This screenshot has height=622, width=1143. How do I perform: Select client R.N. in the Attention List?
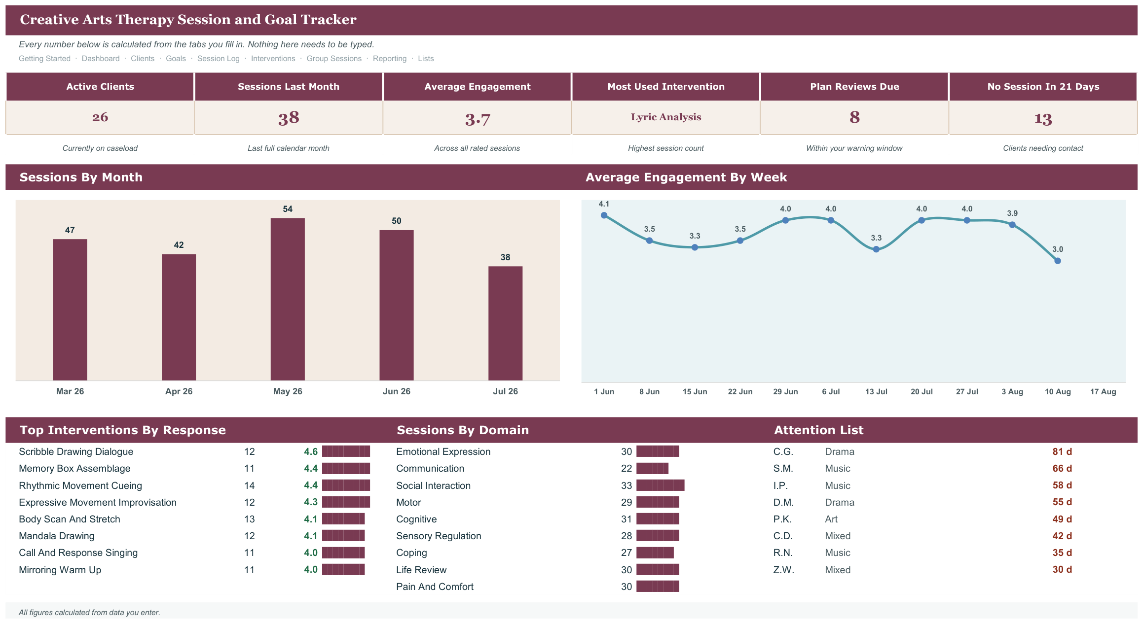[x=783, y=553]
